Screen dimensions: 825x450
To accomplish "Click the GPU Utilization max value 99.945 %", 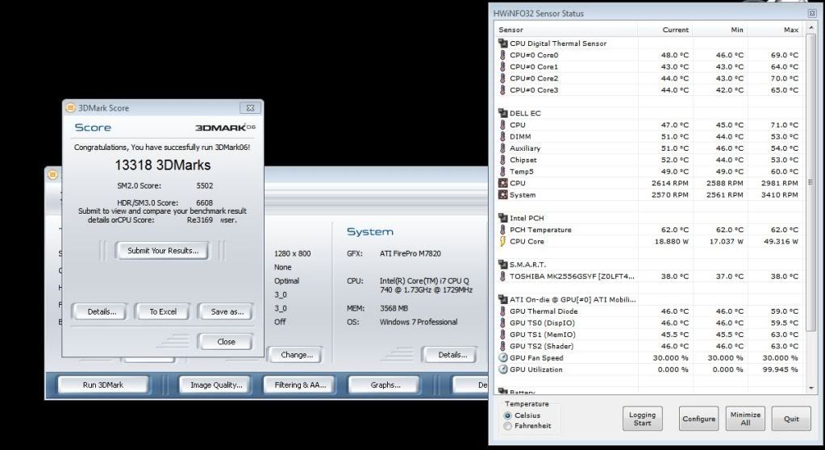I will (x=780, y=369).
